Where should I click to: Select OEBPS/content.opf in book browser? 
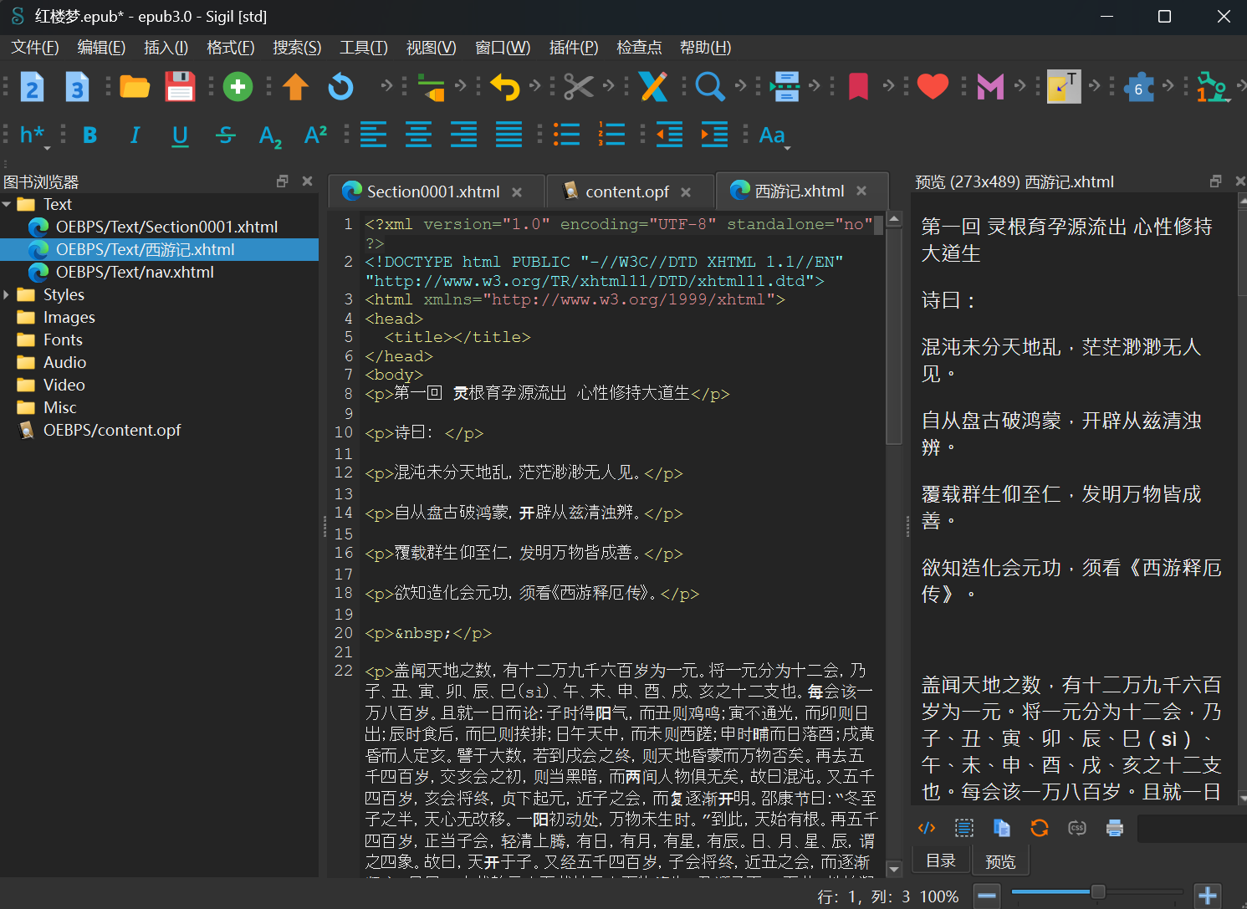(x=112, y=430)
